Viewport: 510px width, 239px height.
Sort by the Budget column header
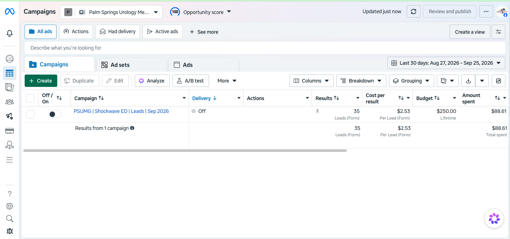click(x=428, y=98)
